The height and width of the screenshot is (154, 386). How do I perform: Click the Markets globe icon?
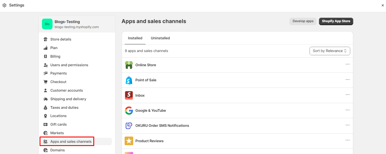tap(45, 133)
